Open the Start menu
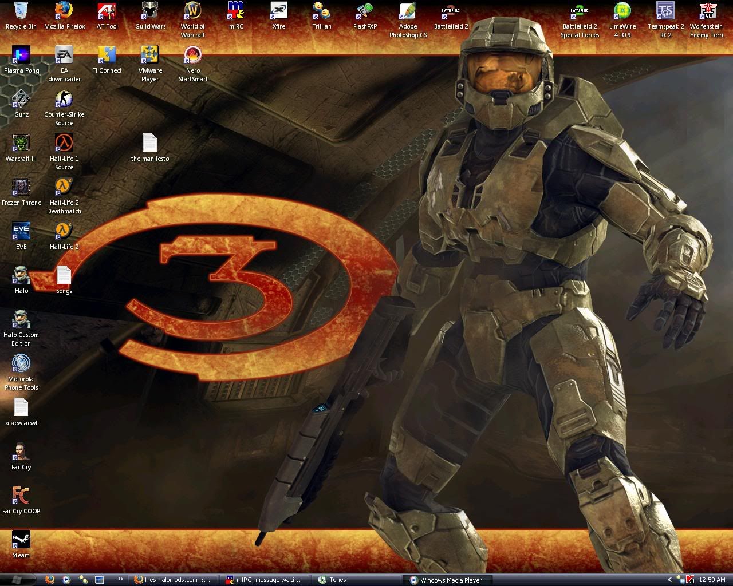This screenshot has width=733, height=586. click(x=17, y=580)
